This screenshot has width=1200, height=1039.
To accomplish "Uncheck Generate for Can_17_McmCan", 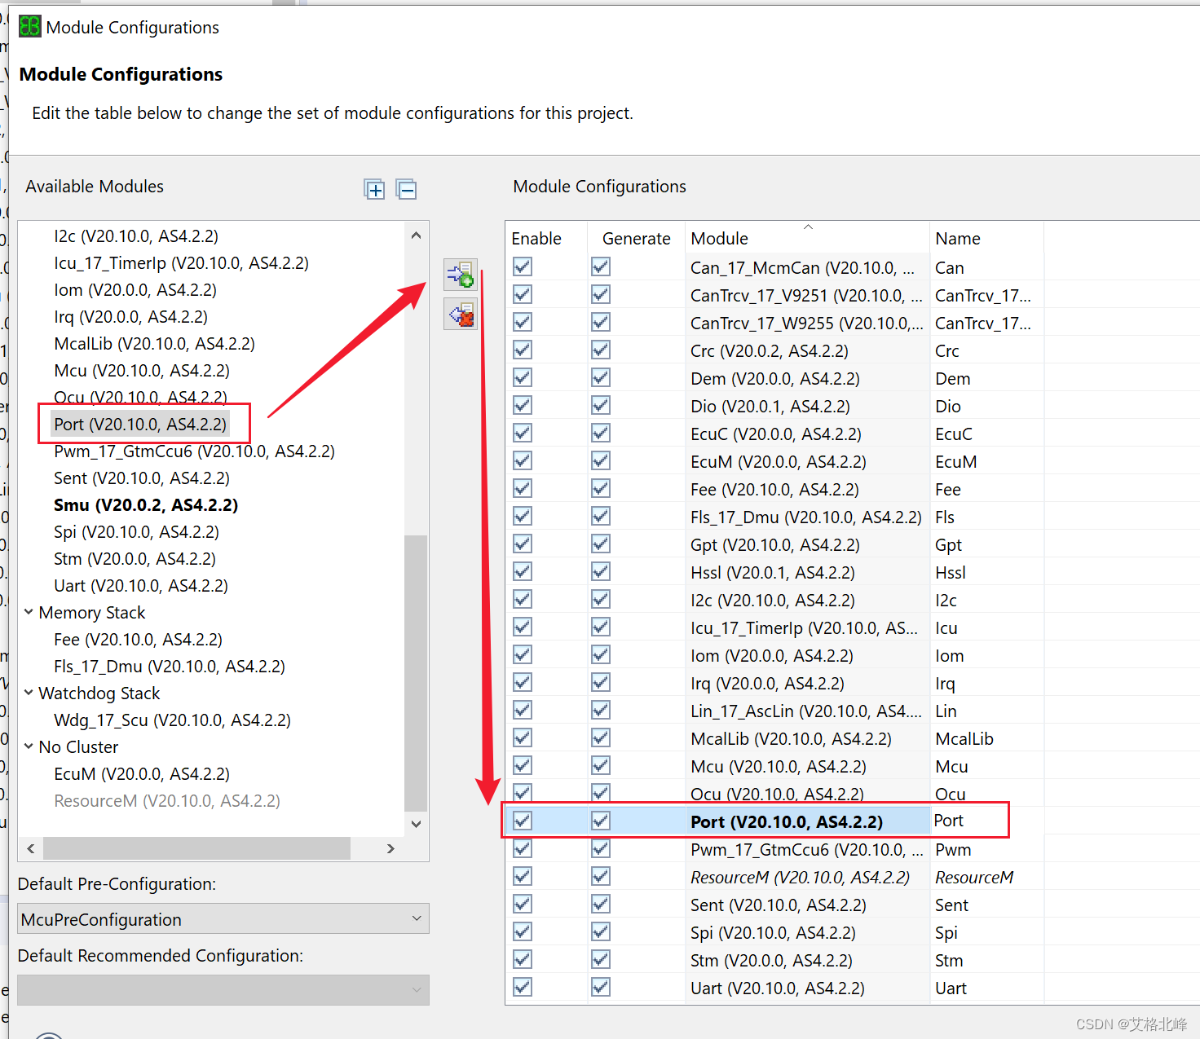I will (x=600, y=266).
